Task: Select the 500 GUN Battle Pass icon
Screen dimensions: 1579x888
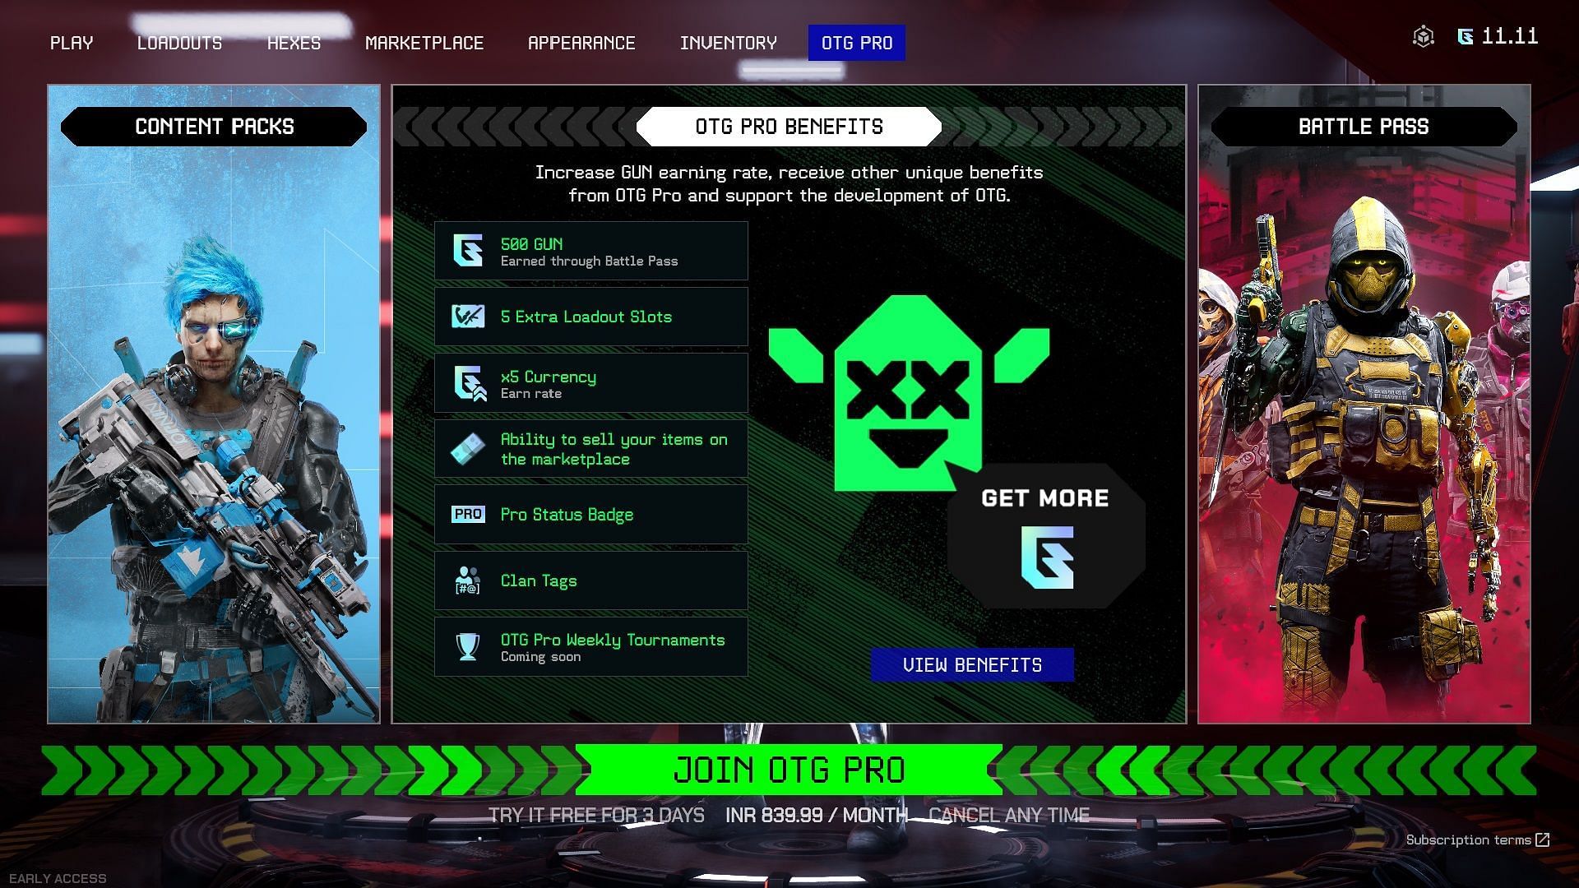Action: coord(467,252)
